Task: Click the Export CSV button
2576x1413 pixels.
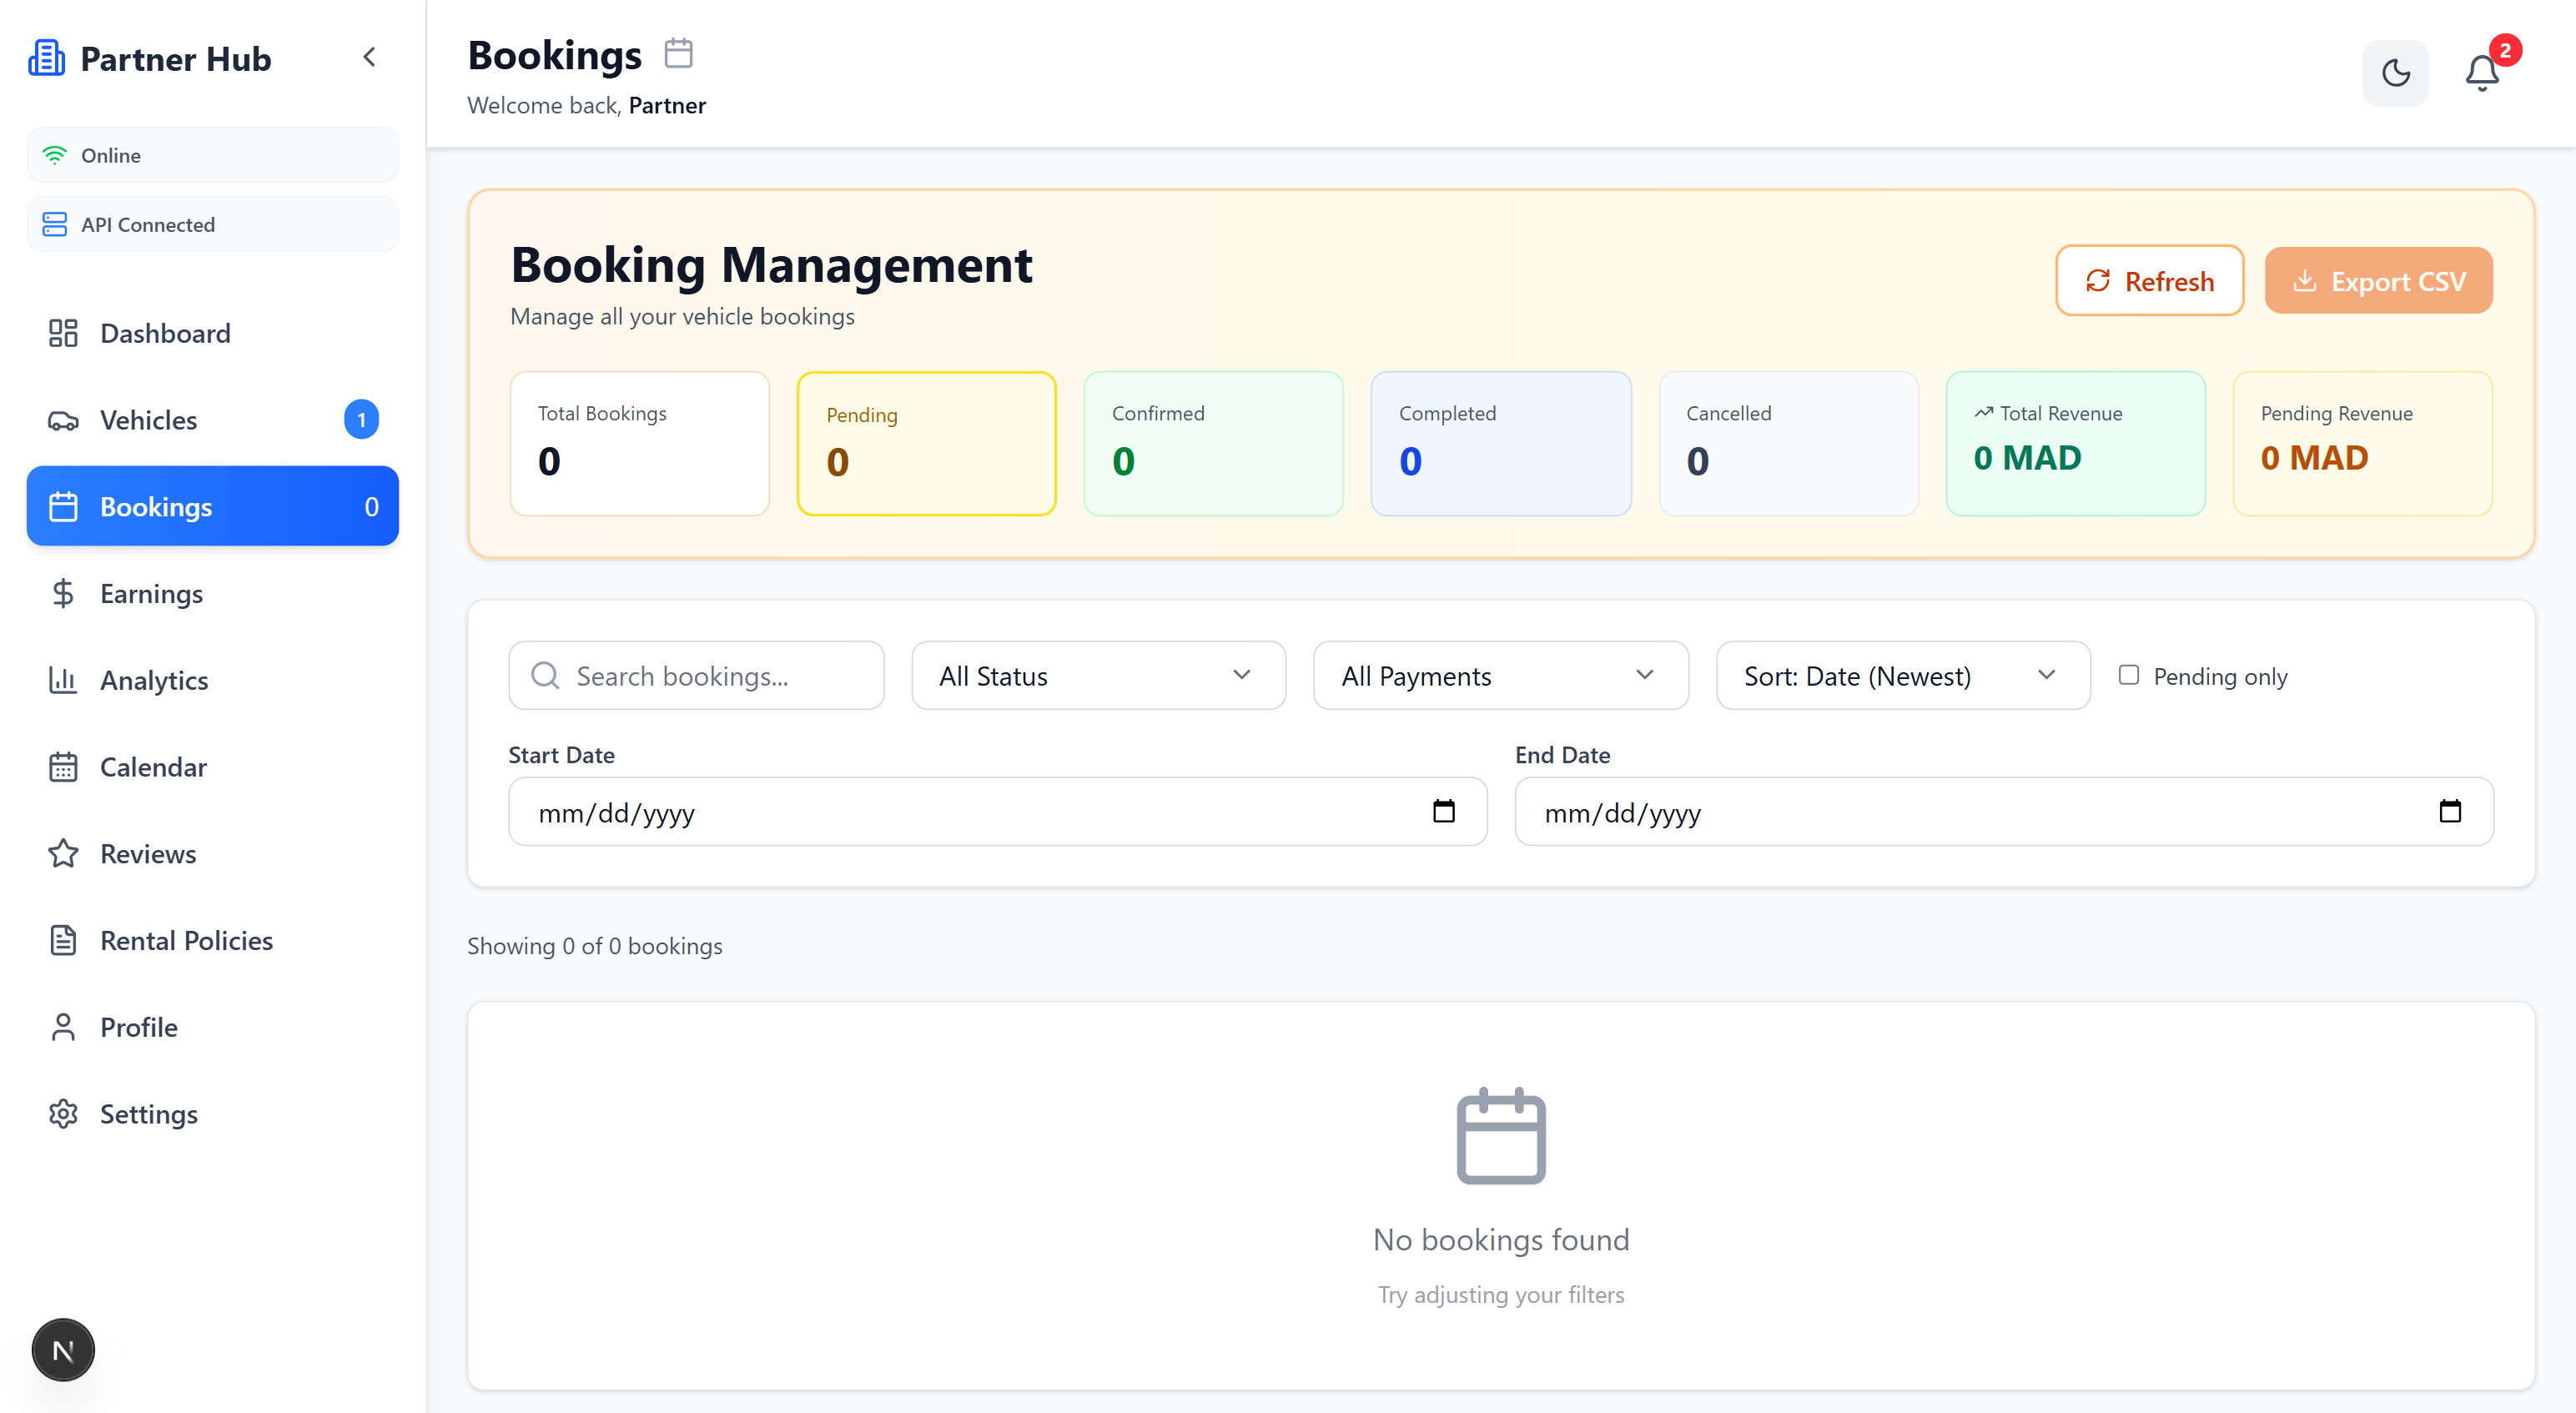Action: [x=2378, y=281]
